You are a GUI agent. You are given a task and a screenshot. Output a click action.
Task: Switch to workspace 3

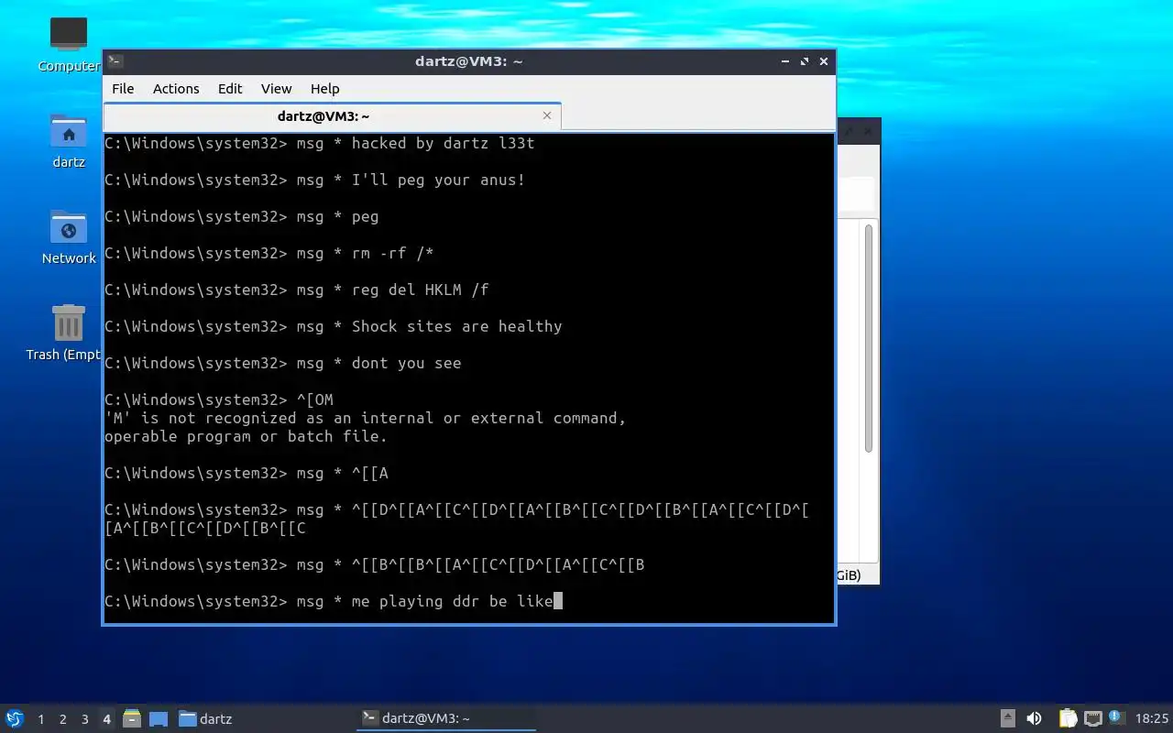tap(84, 719)
